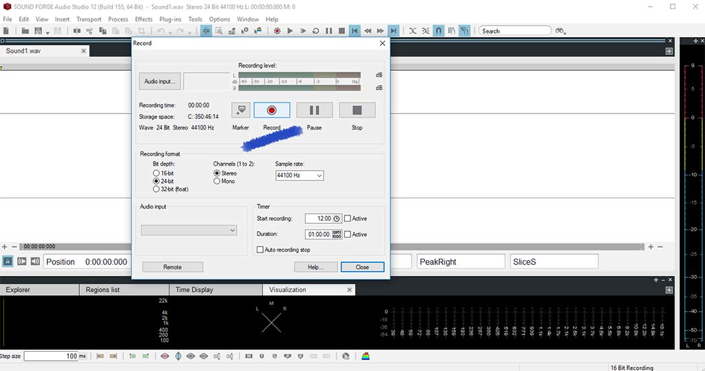Click the recording level meter
This screenshot has width=705, height=371.
coord(299,81)
